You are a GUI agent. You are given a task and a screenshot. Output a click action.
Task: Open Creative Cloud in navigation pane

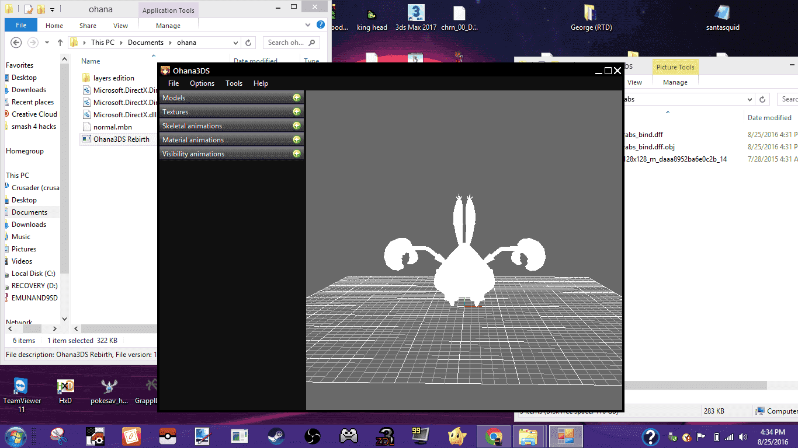point(34,114)
